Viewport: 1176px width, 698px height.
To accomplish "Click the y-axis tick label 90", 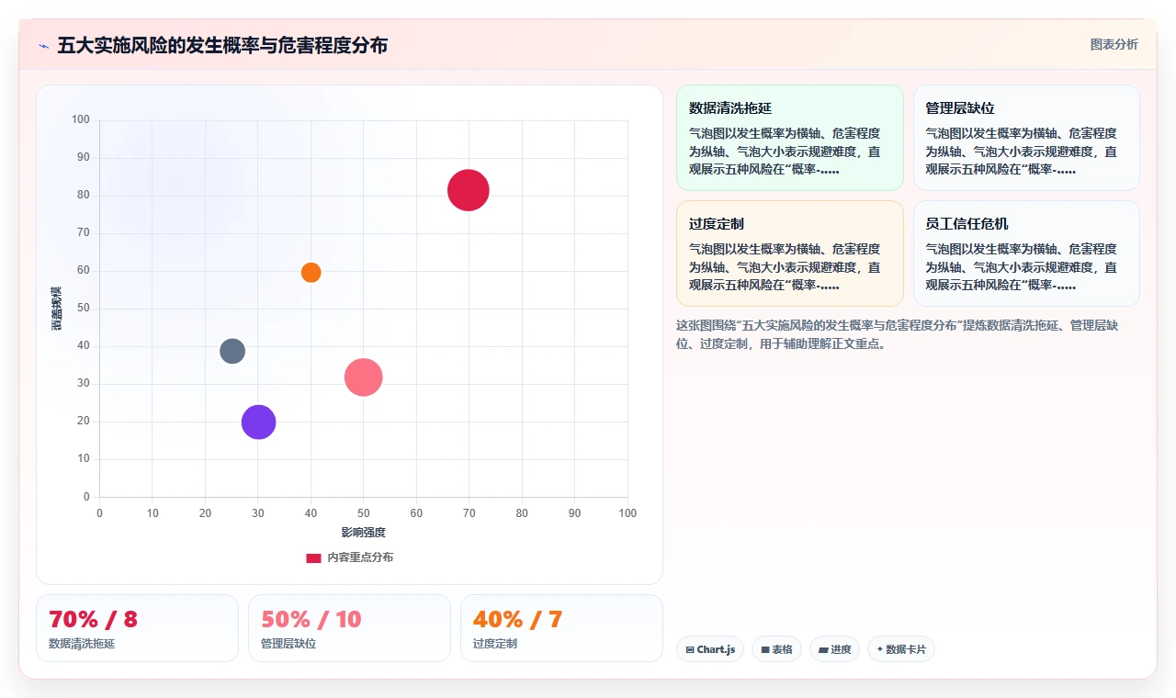I will [x=84, y=157].
